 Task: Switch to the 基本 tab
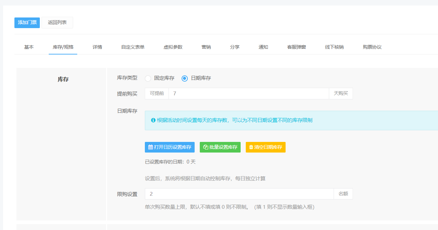coord(29,47)
